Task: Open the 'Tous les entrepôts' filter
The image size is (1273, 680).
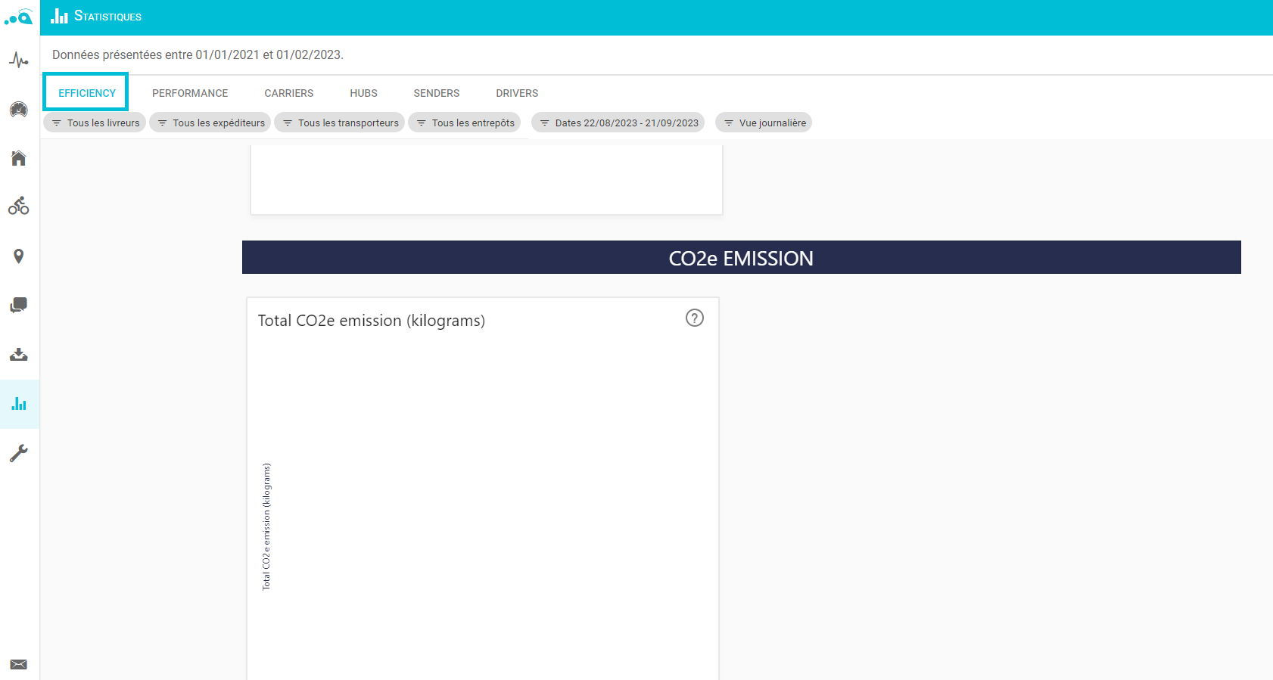Action: [464, 123]
